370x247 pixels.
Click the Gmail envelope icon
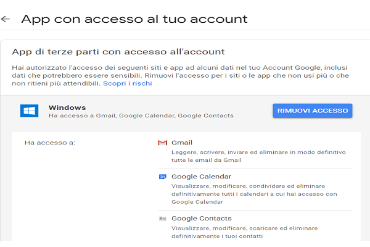(x=163, y=143)
